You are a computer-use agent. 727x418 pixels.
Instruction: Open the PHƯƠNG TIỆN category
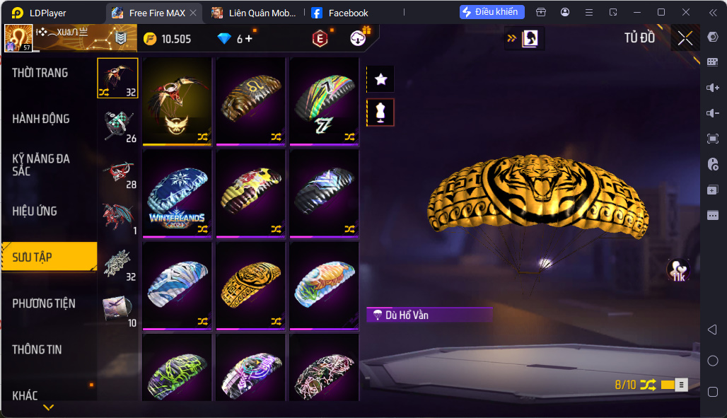tap(44, 303)
